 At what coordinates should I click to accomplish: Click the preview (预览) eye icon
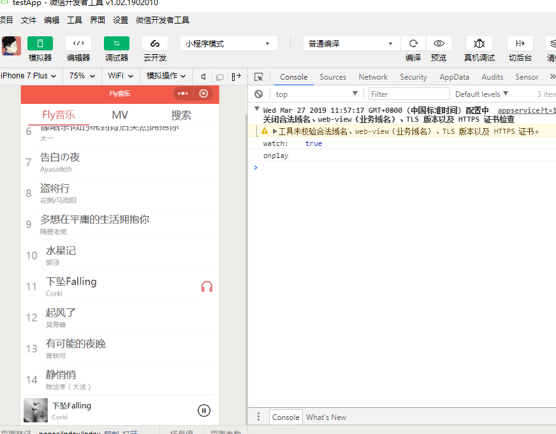click(x=439, y=43)
